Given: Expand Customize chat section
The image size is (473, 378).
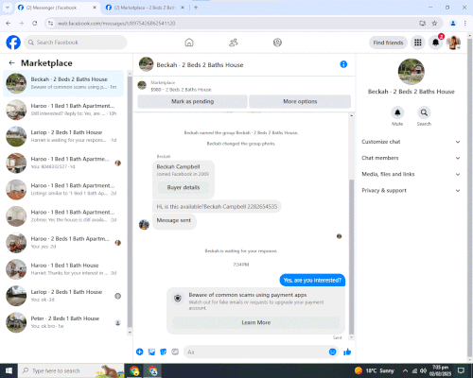Looking at the screenshot, I should 411,142.
